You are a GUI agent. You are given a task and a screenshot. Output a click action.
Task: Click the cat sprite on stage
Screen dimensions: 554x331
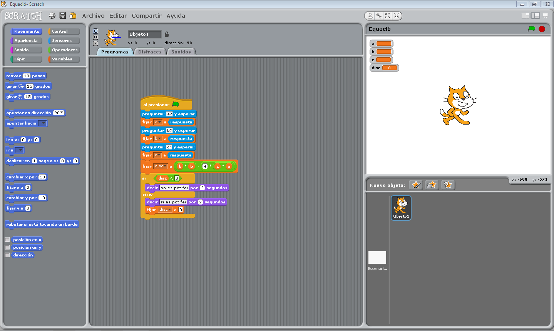[x=458, y=105]
